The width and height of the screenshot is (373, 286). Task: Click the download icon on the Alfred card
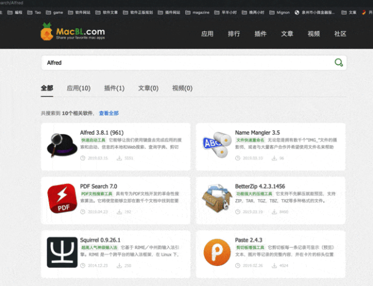(x=119, y=158)
